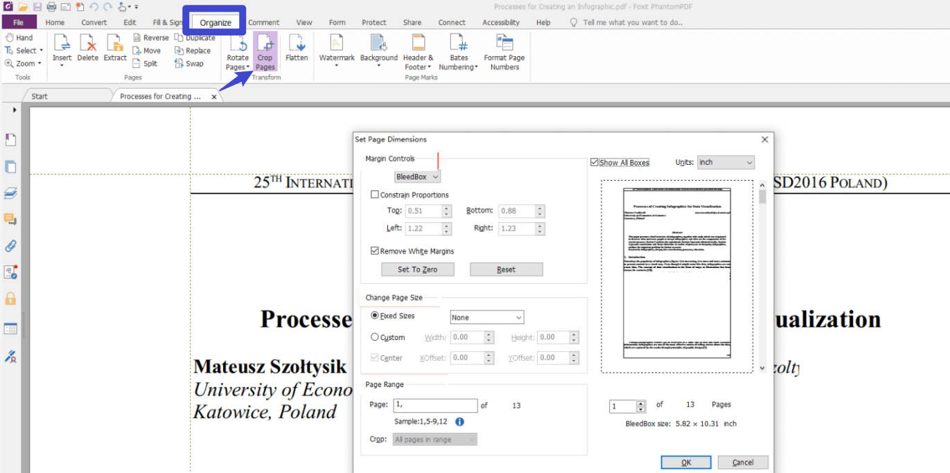Click the Print icon in quick access toolbar

click(50, 6)
